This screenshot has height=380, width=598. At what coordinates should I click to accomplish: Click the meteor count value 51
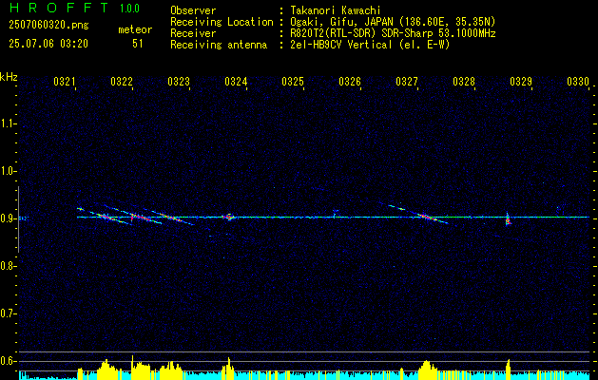point(138,44)
